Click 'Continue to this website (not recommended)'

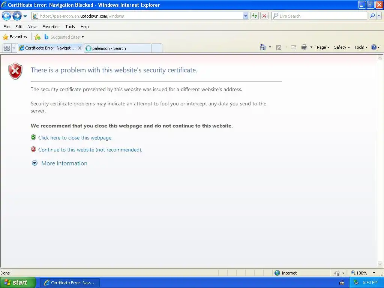click(x=90, y=150)
